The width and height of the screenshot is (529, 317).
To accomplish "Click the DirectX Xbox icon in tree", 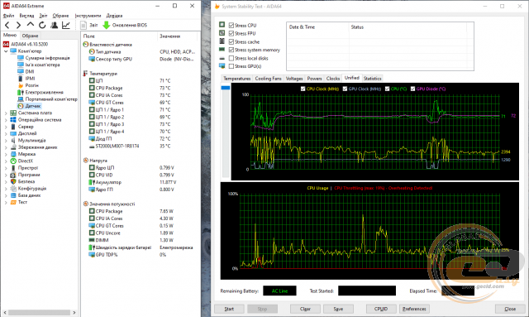I will [13, 161].
